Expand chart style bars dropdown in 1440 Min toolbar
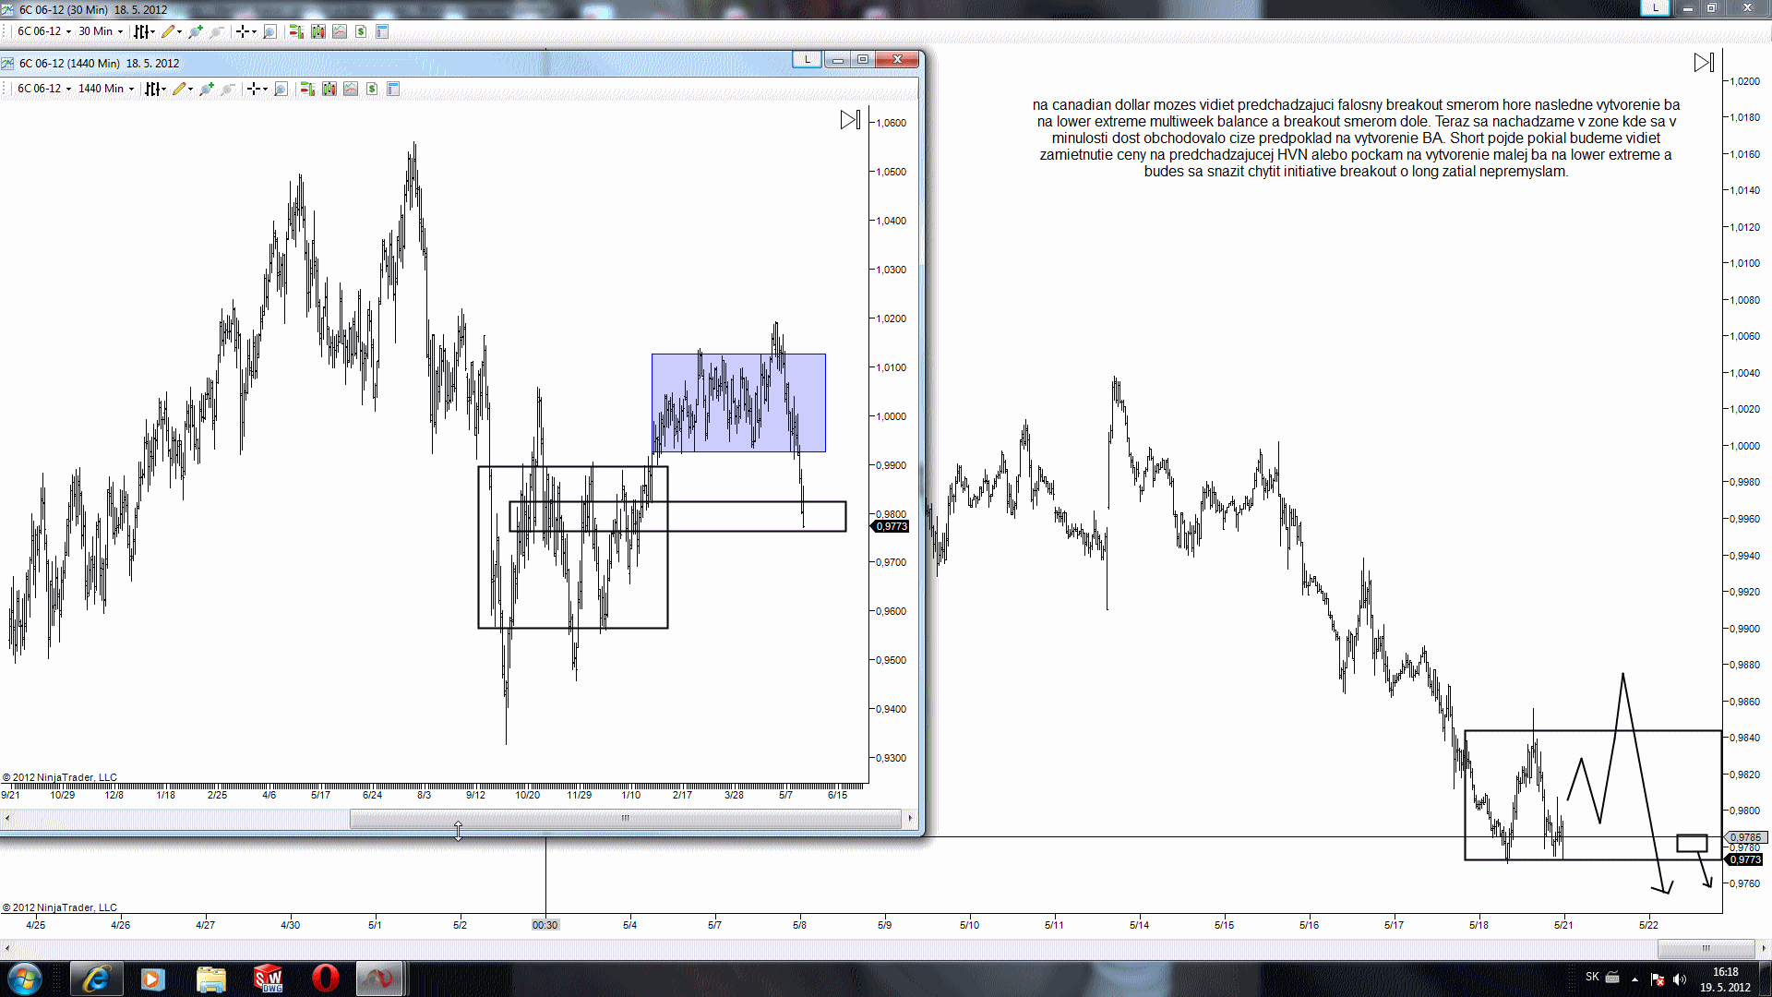The width and height of the screenshot is (1772, 997). click(x=156, y=89)
